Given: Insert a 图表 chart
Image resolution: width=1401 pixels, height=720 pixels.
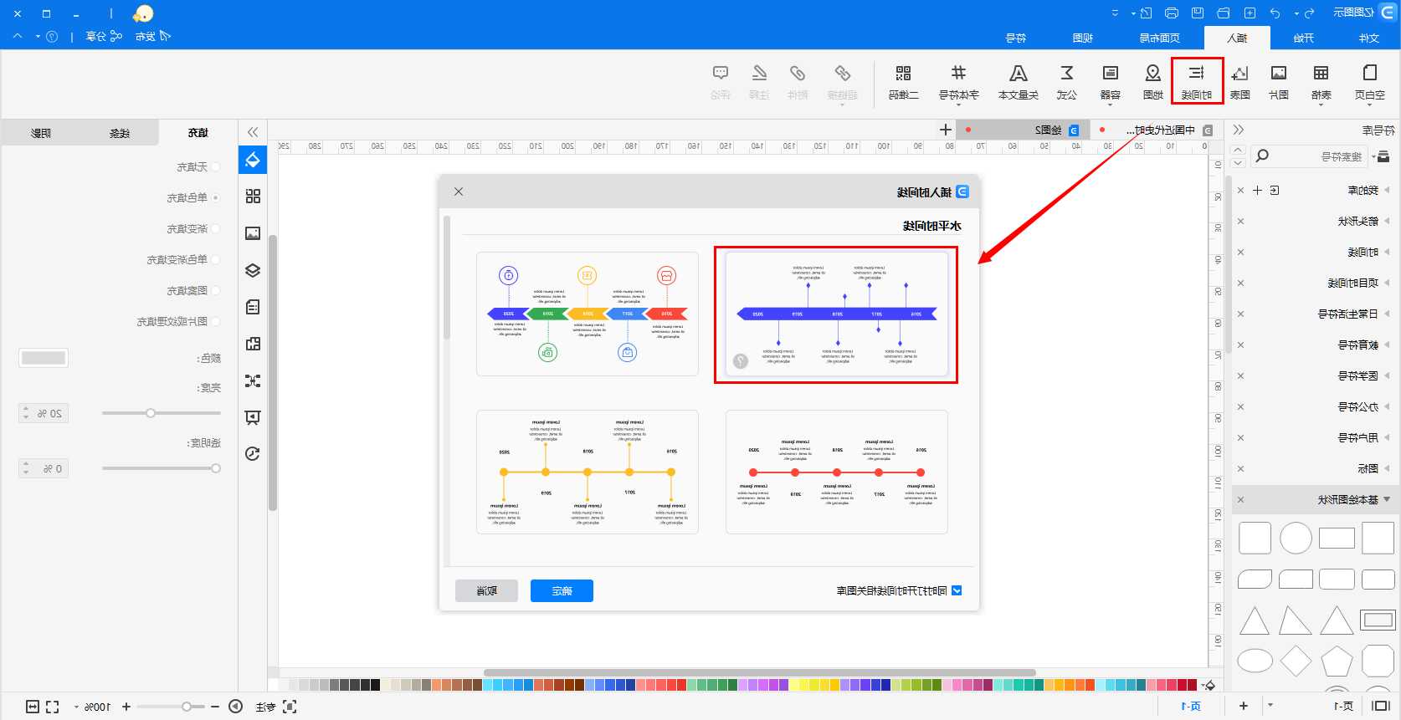Looking at the screenshot, I should tap(1239, 81).
